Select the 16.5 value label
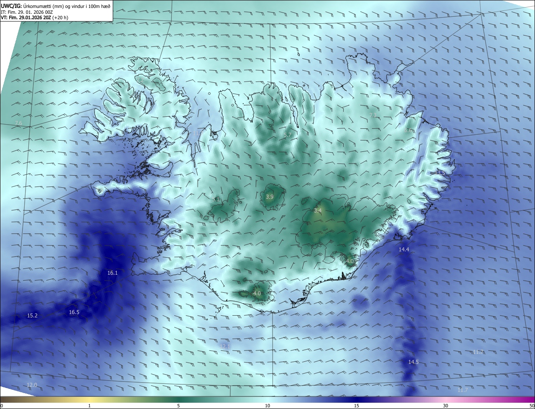535x409 pixels. (x=74, y=312)
